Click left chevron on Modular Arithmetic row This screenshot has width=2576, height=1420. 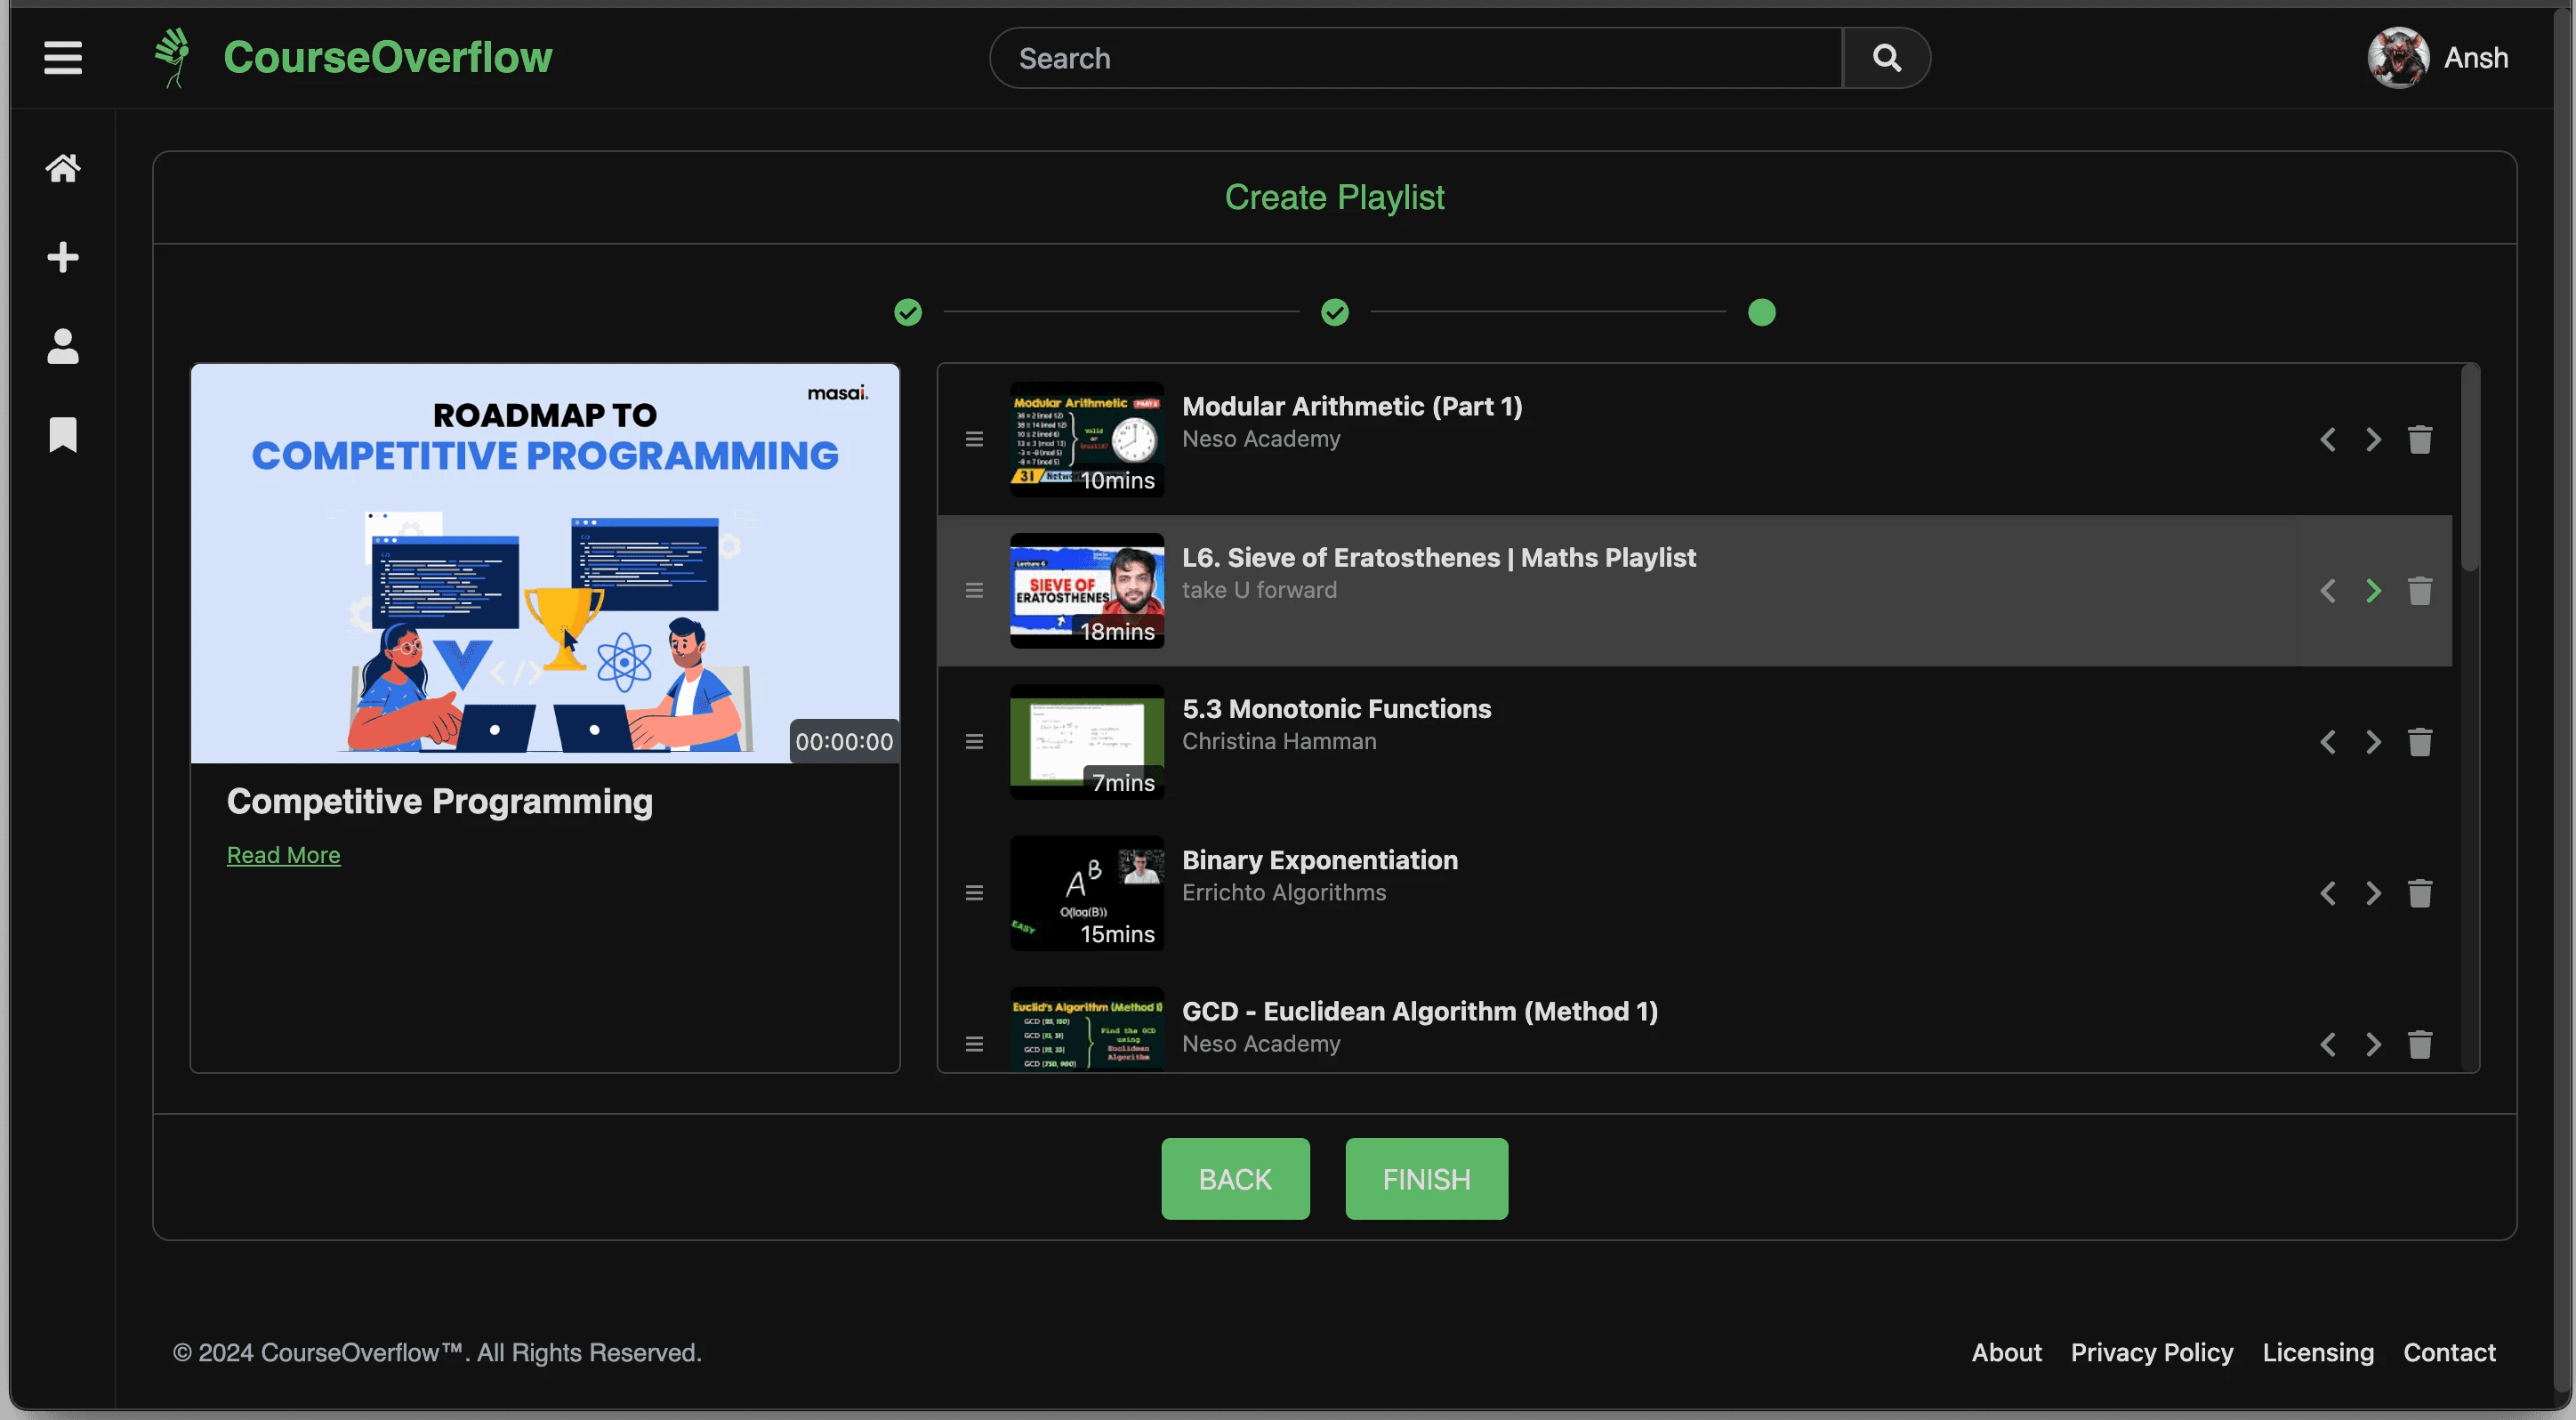(x=2327, y=440)
